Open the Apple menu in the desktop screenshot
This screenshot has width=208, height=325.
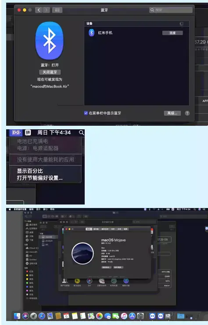(10, 209)
